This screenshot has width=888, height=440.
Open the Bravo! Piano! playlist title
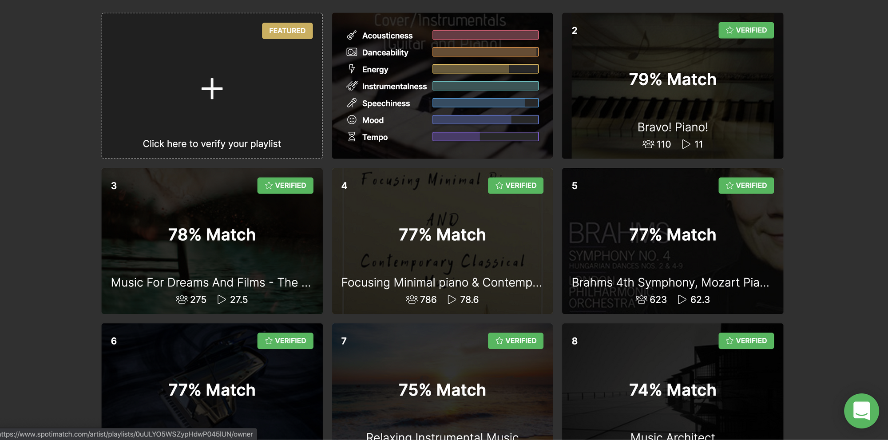673,127
